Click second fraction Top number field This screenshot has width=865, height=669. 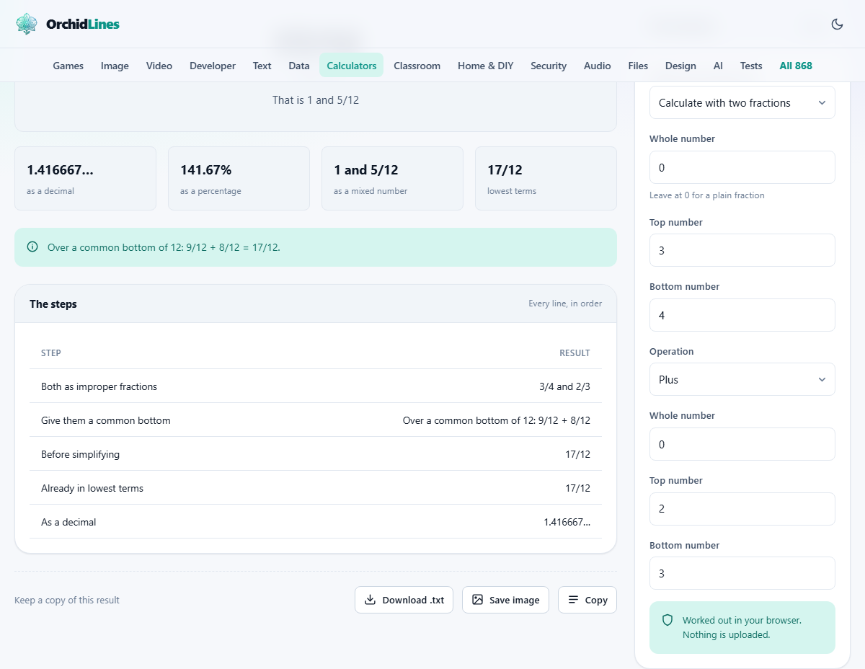742,509
